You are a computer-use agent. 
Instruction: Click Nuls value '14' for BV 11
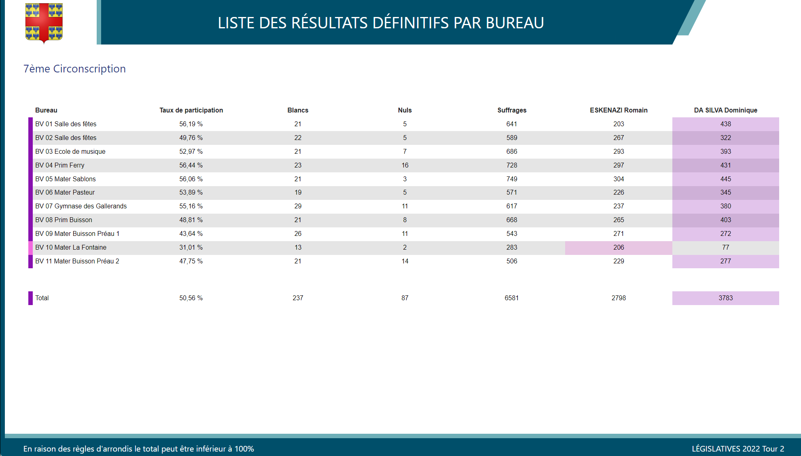click(405, 261)
